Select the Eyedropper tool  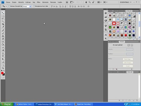3,27
